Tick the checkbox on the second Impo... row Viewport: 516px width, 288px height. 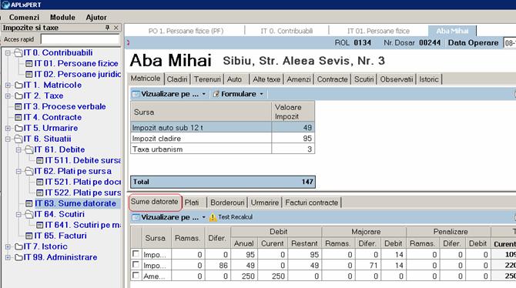pyautogui.click(x=136, y=265)
